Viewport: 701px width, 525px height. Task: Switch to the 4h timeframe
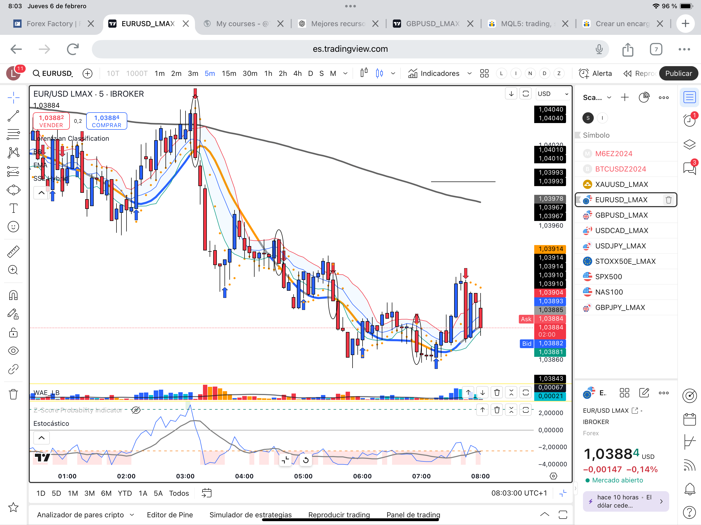click(x=297, y=74)
